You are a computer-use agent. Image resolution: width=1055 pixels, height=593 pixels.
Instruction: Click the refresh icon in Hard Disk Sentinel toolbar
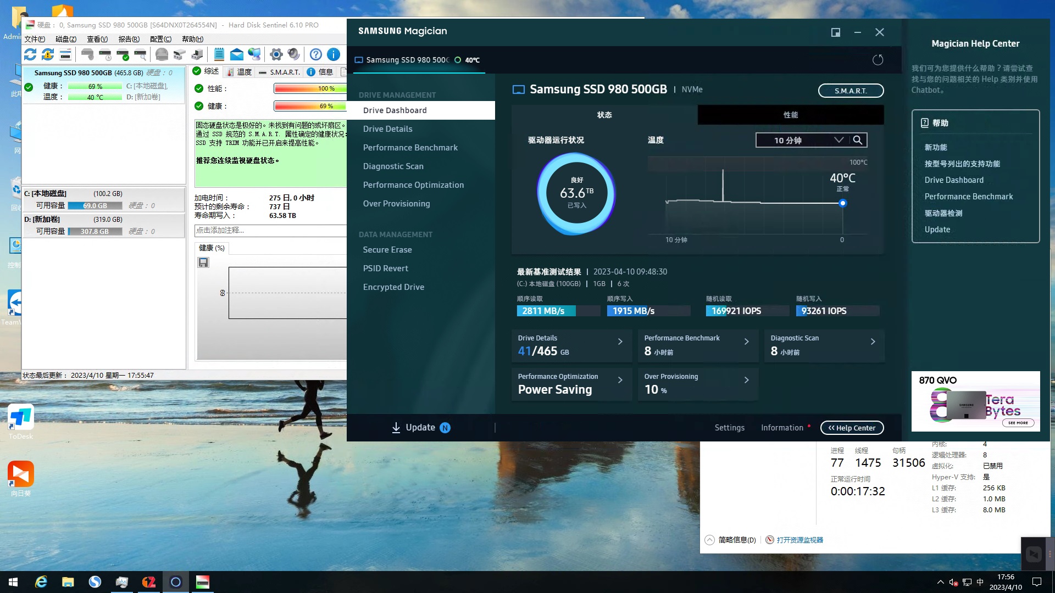30,54
